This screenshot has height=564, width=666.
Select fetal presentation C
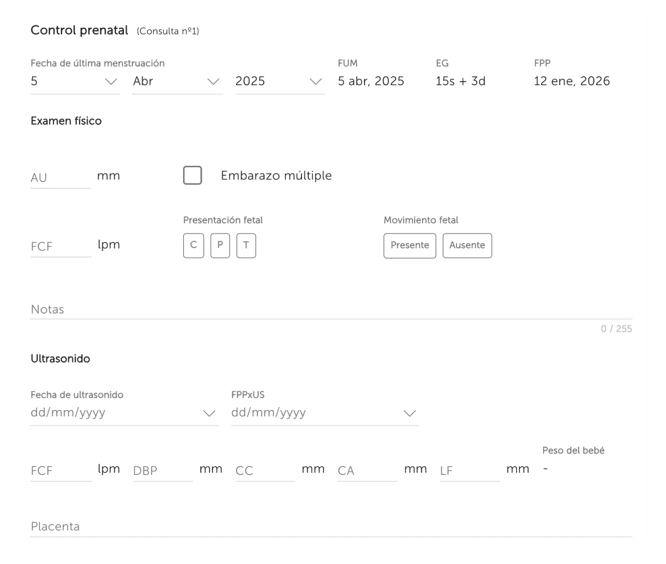pos(194,245)
